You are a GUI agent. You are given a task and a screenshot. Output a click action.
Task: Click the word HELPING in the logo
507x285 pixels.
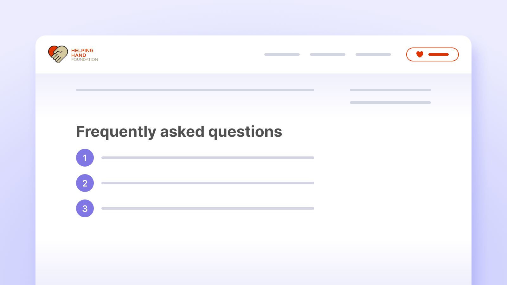click(x=82, y=50)
